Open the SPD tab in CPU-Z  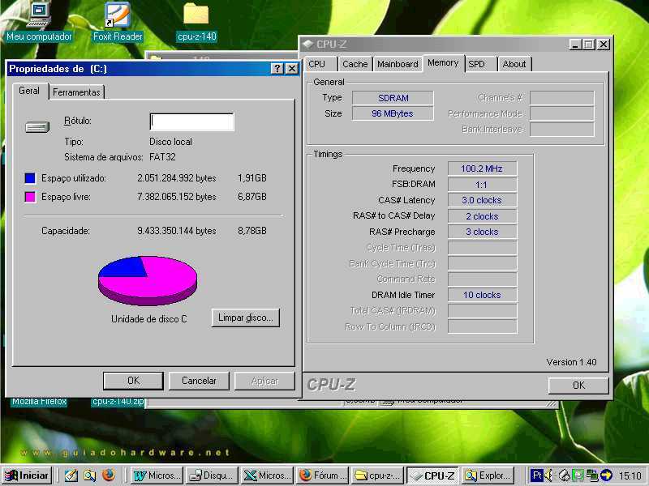click(x=477, y=64)
